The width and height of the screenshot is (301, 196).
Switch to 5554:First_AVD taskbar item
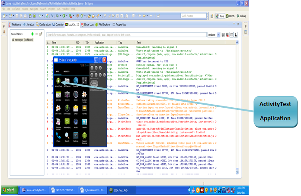click(x=122, y=190)
